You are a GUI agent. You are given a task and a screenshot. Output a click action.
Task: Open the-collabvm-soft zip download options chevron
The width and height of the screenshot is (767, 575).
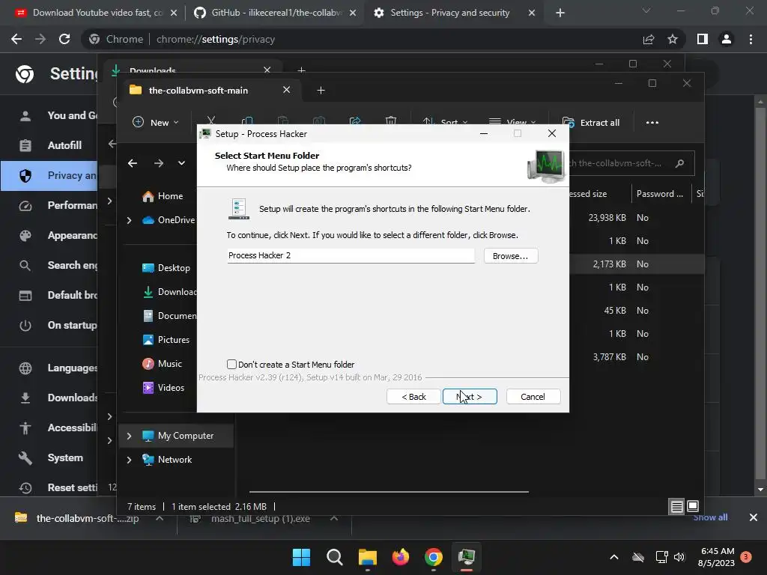160,518
